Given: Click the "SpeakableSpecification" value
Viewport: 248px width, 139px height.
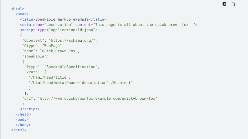Looking at the screenshot, I should [x=72, y=67].
